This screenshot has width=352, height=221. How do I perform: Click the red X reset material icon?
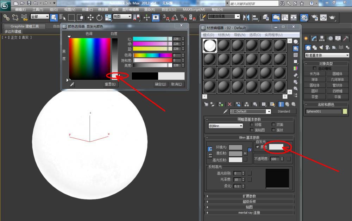click(x=230, y=104)
